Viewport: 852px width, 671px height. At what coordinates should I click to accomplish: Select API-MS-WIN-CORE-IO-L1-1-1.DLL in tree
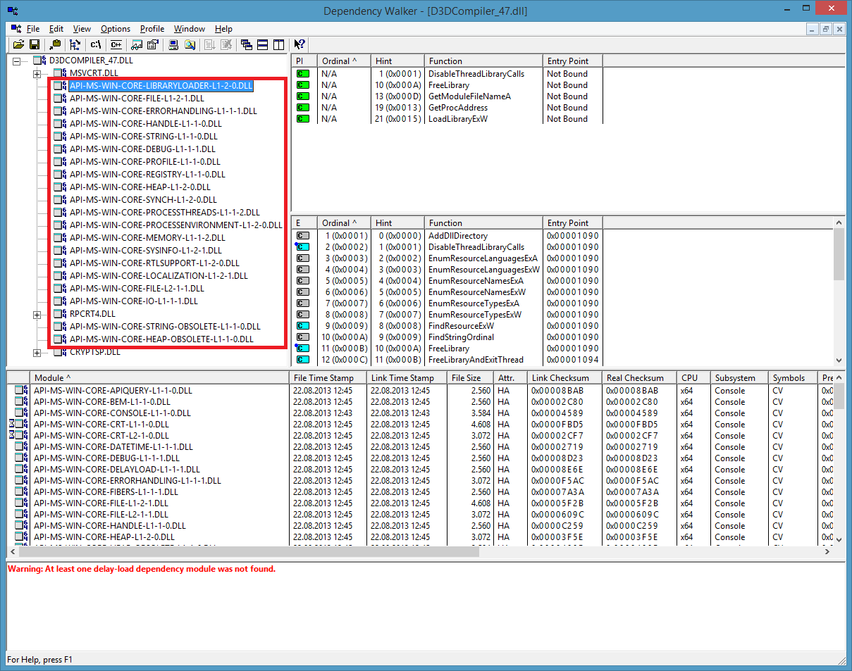pyautogui.click(x=133, y=301)
